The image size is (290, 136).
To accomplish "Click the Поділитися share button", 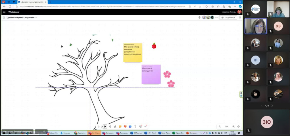I will tap(228, 17).
